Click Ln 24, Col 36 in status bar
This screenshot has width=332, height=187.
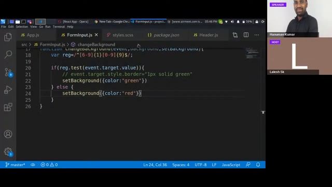(155, 165)
